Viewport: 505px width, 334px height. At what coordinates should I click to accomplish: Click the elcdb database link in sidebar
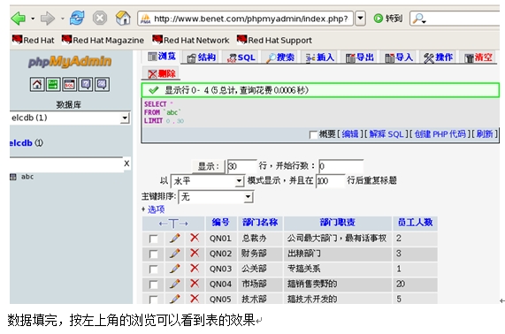21,143
